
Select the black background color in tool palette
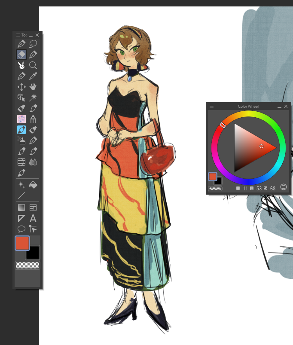tap(33, 253)
